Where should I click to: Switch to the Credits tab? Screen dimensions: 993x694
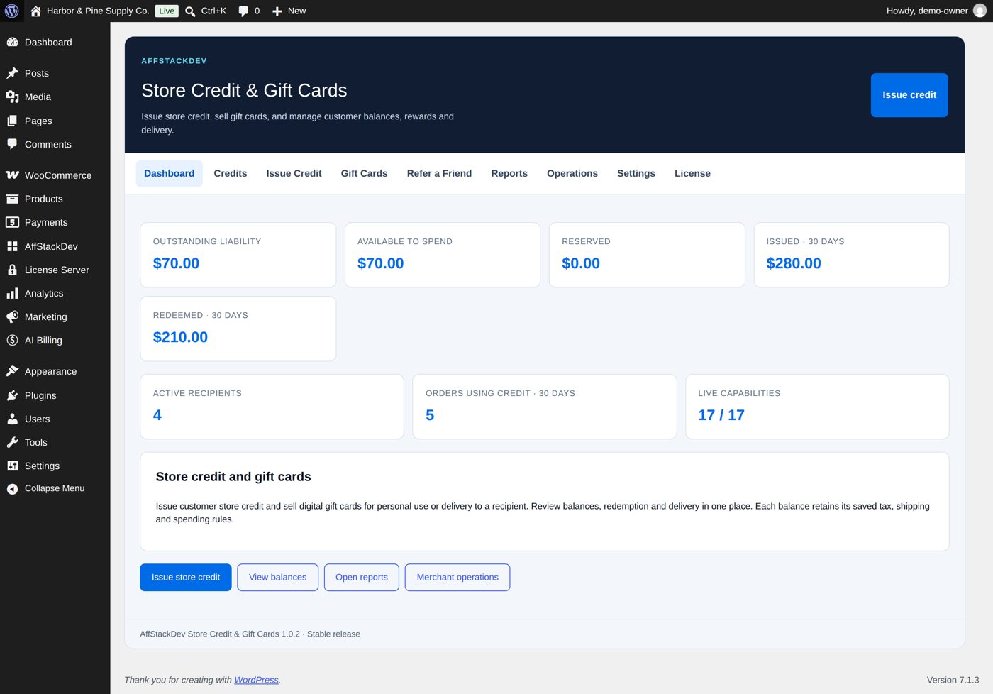click(231, 173)
